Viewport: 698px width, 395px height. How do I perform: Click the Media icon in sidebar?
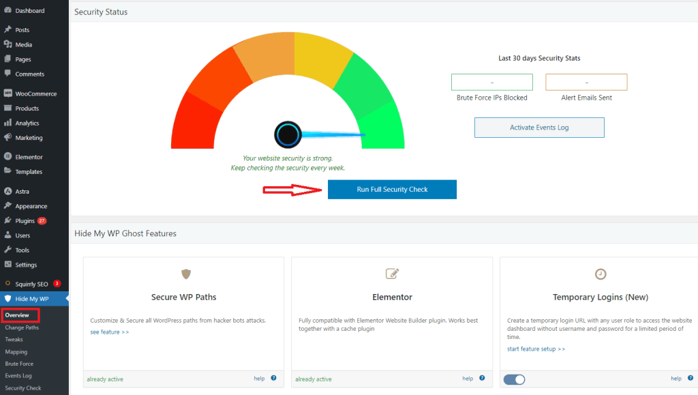click(x=7, y=44)
